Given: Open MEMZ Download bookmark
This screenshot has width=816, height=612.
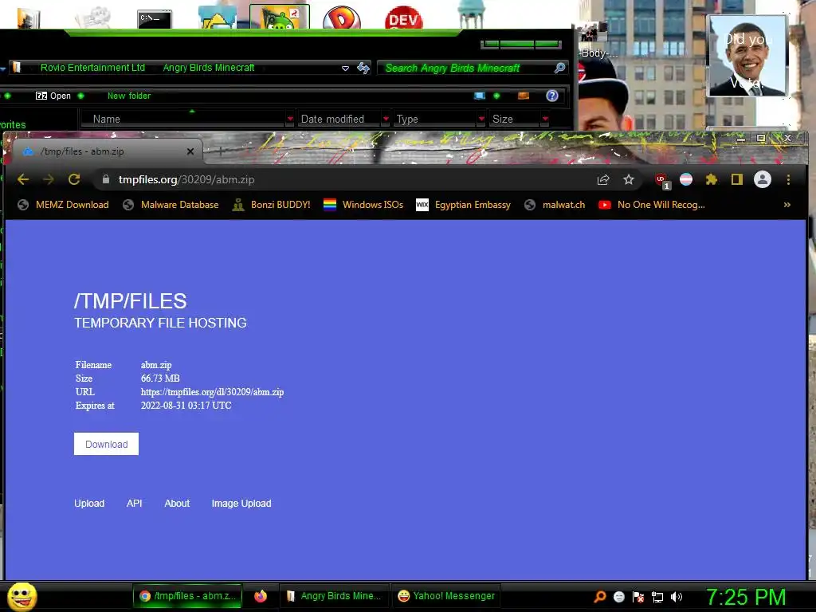Looking at the screenshot, I should (x=63, y=205).
